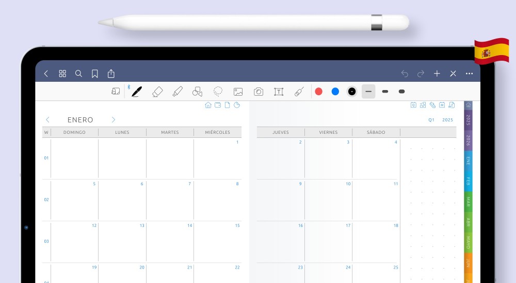The height and width of the screenshot is (283, 516).
Task: Select the Lasso selection tool
Action: 218,92
